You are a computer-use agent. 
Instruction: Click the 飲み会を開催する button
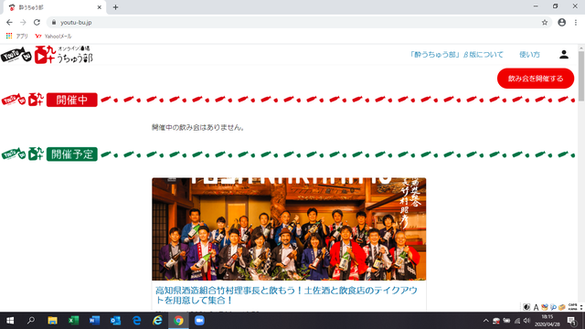[x=536, y=79]
